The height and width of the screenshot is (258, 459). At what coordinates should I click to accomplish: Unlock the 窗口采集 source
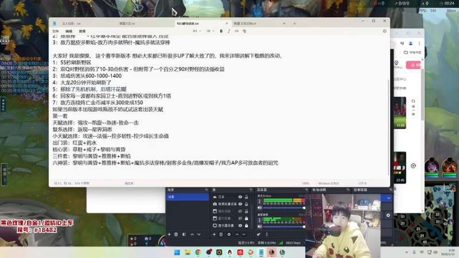(247, 218)
